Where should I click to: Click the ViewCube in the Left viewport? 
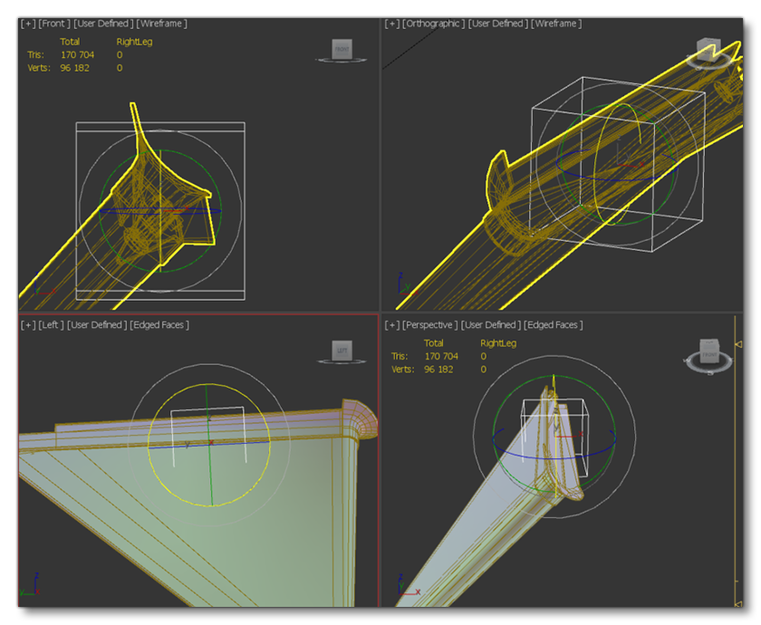(342, 350)
